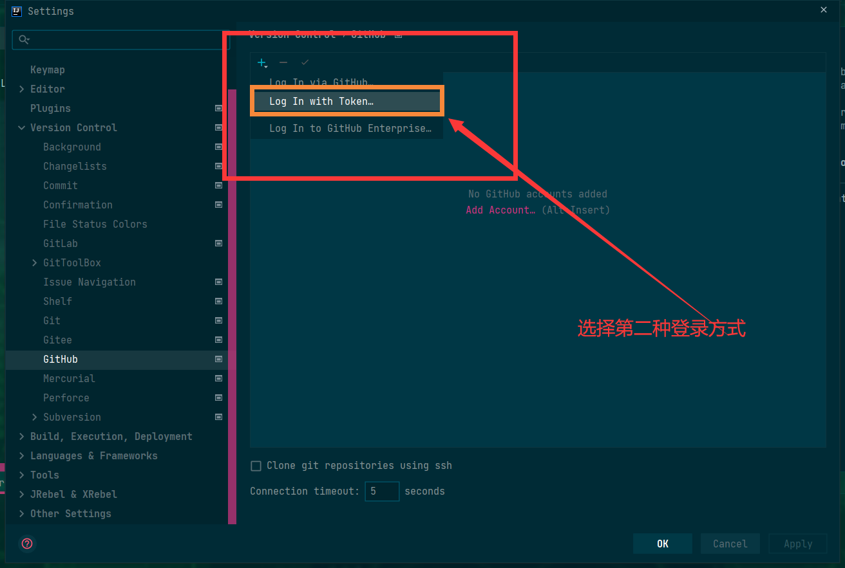Image resolution: width=845 pixels, height=568 pixels.
Task: Click project-level icon beside Changelists
Action: [219, 166]
